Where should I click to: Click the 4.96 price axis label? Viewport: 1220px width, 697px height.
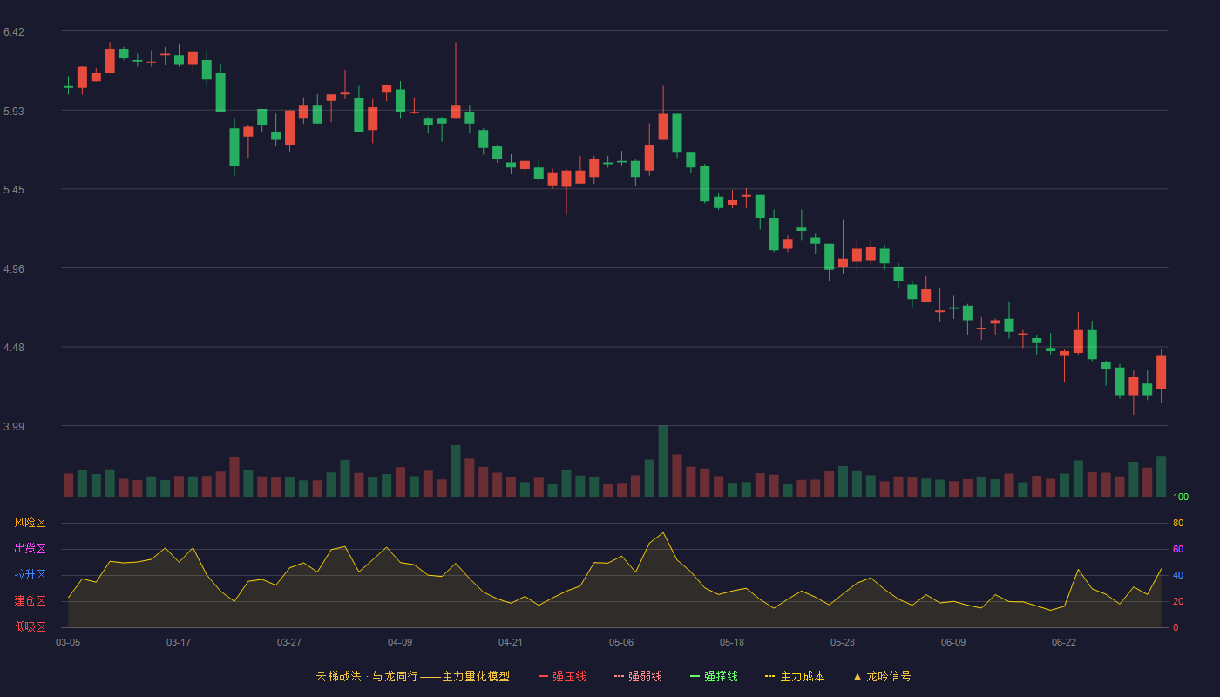pos(14,269)
